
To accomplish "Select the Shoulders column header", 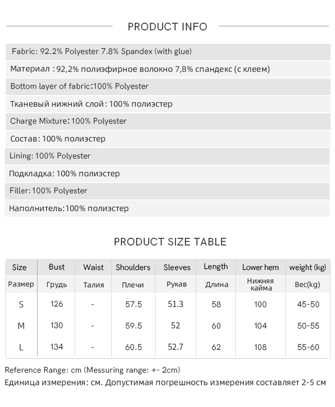I will [x=133, y=267].
